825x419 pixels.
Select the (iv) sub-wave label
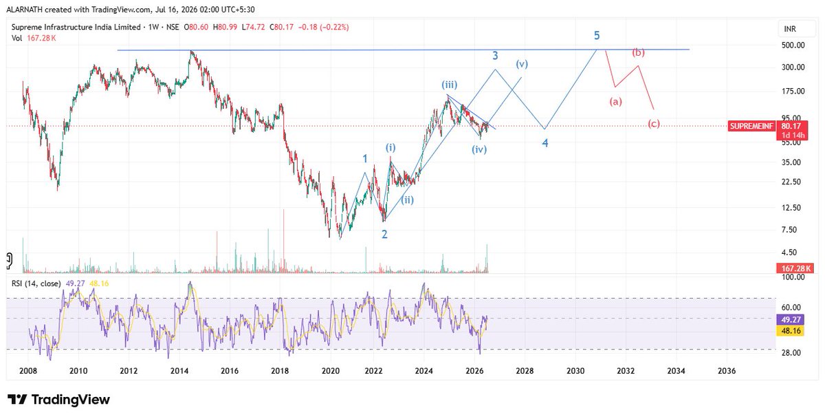click(x=479, y=149)
